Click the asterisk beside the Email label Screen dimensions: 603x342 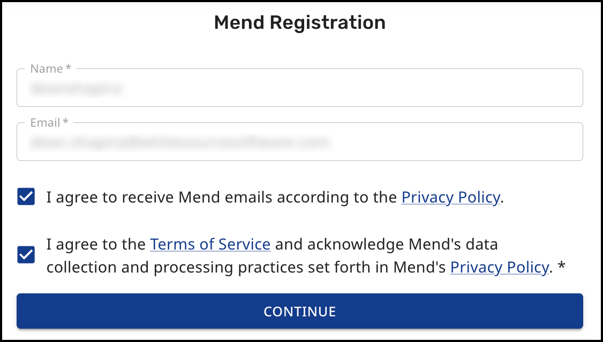point(65,122)
